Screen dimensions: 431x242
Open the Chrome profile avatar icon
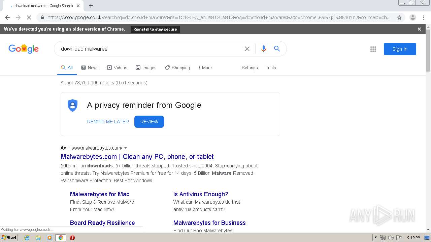click(x=412, y=17)
